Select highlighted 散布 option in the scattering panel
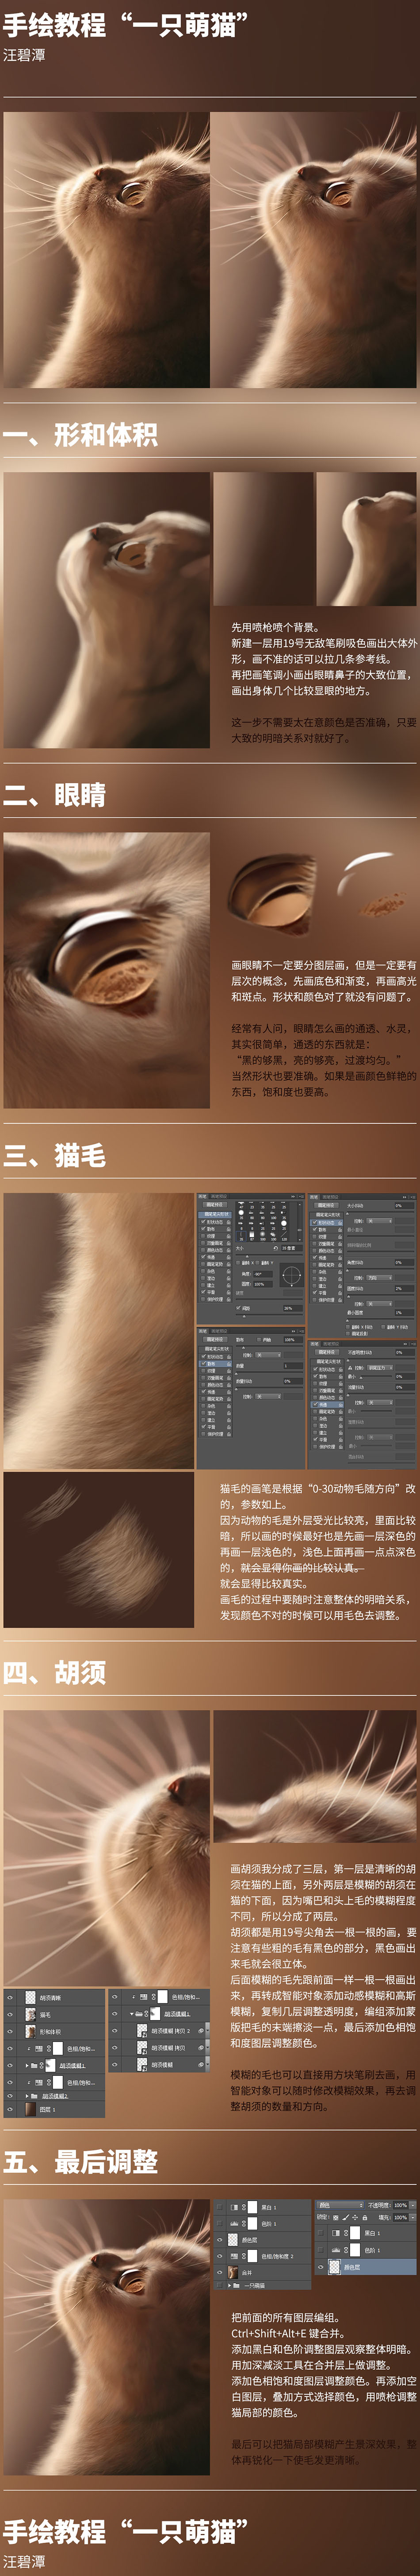The height and width of the screenshot is (2576, 420). [215, 1364]
